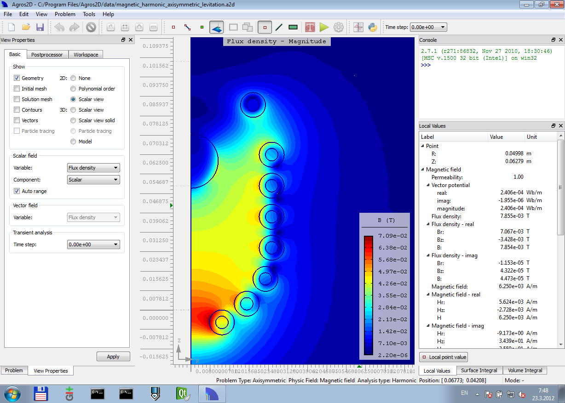
Task: Switch to postprocessor mode toolbar icon
Action: 217,28
